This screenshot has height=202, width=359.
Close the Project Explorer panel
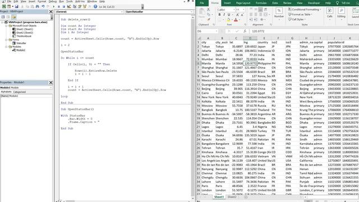(x=51, y=11)
